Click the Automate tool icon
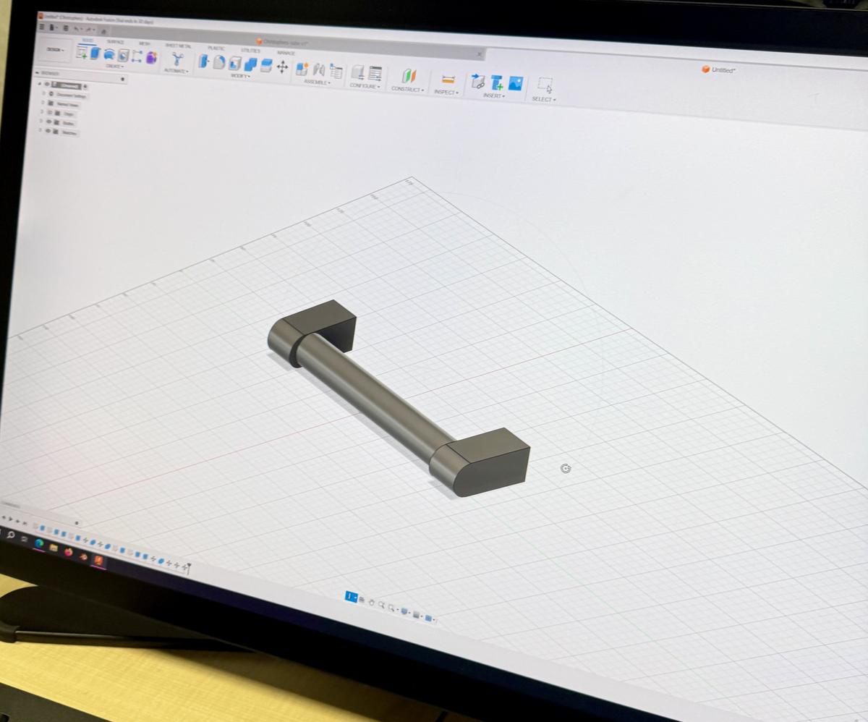 point(177,59)
